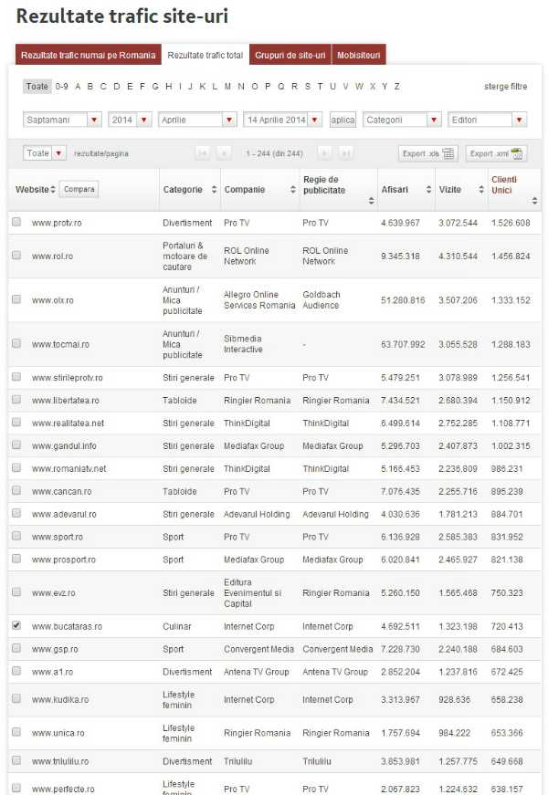Go to the first results page
548x795 pixels.
coord(203,153)
